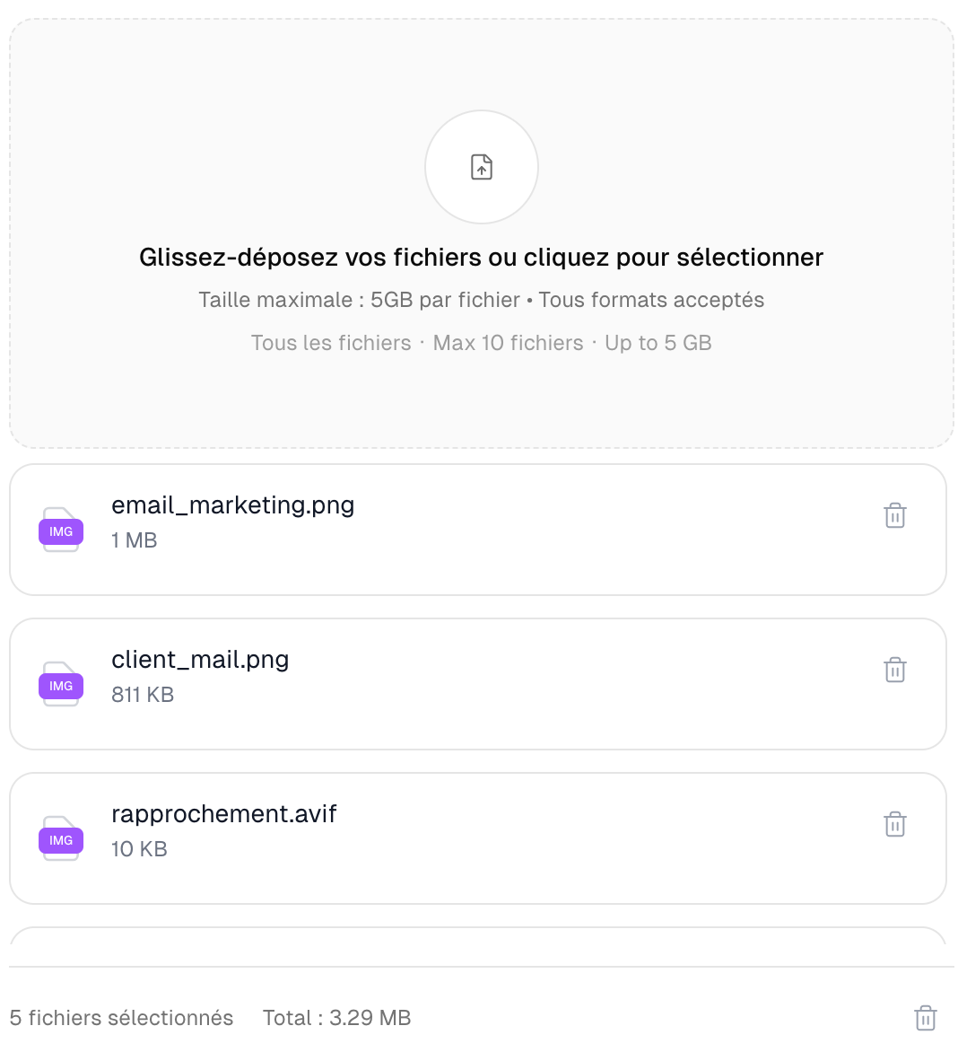Click the "5 fichiers sélectionnés" counter

point(121,1018)
